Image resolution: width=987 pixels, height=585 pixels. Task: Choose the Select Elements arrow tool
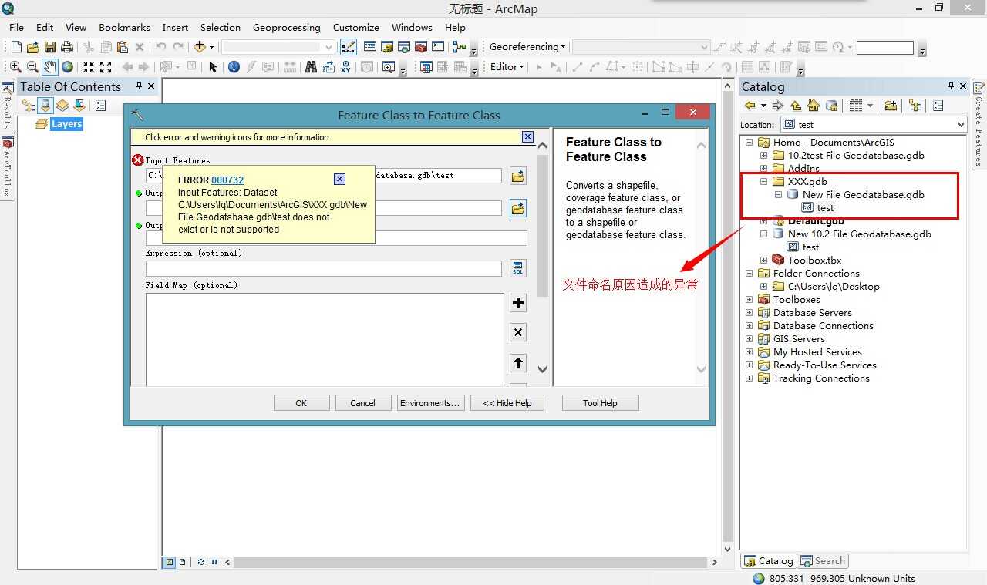point(214,67)
